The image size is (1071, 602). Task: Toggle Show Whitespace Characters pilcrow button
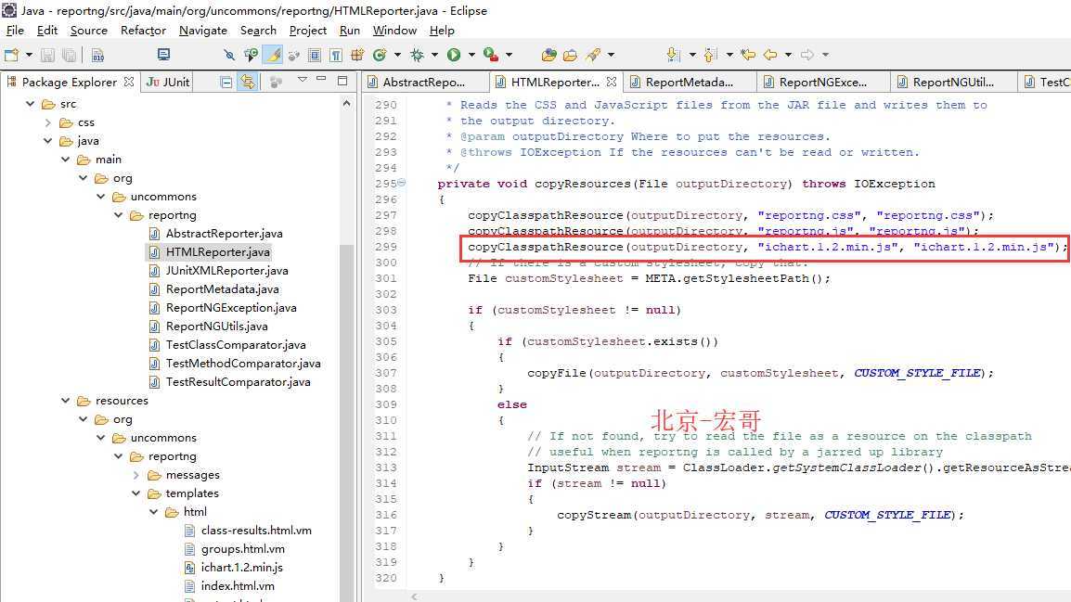click(x=335, y=55)
